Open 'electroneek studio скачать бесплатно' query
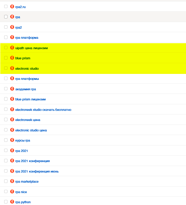186x205 pixels. [43, 110]
